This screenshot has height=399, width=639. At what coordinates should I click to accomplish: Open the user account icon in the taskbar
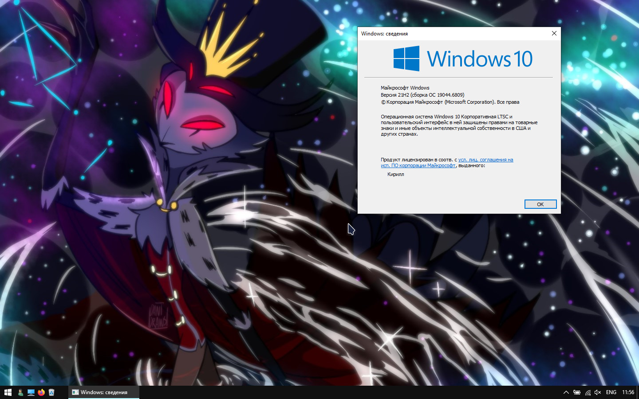point(20,392)
